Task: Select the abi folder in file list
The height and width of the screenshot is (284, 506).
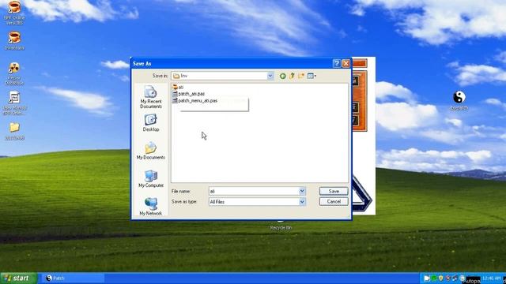Action: click(x=178, y=88)
